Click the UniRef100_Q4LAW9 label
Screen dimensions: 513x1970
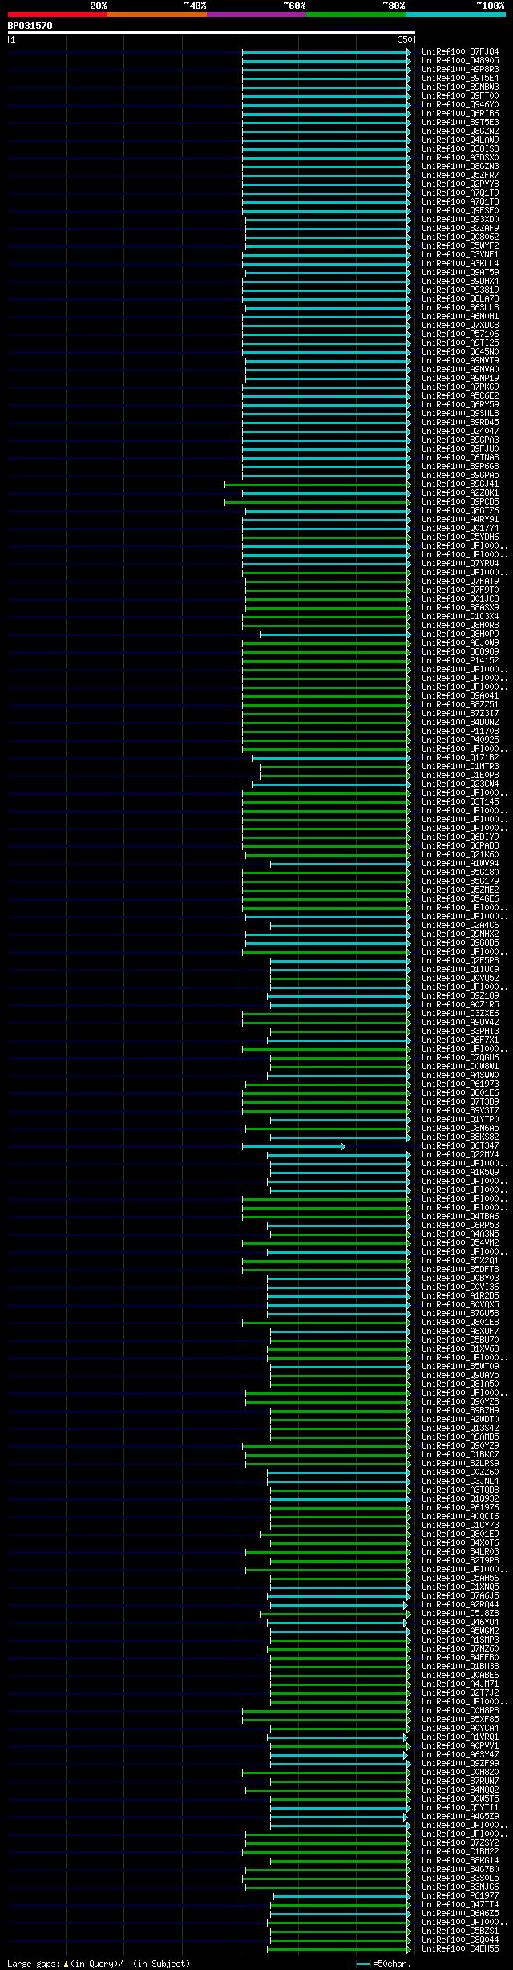click(460, 140)
